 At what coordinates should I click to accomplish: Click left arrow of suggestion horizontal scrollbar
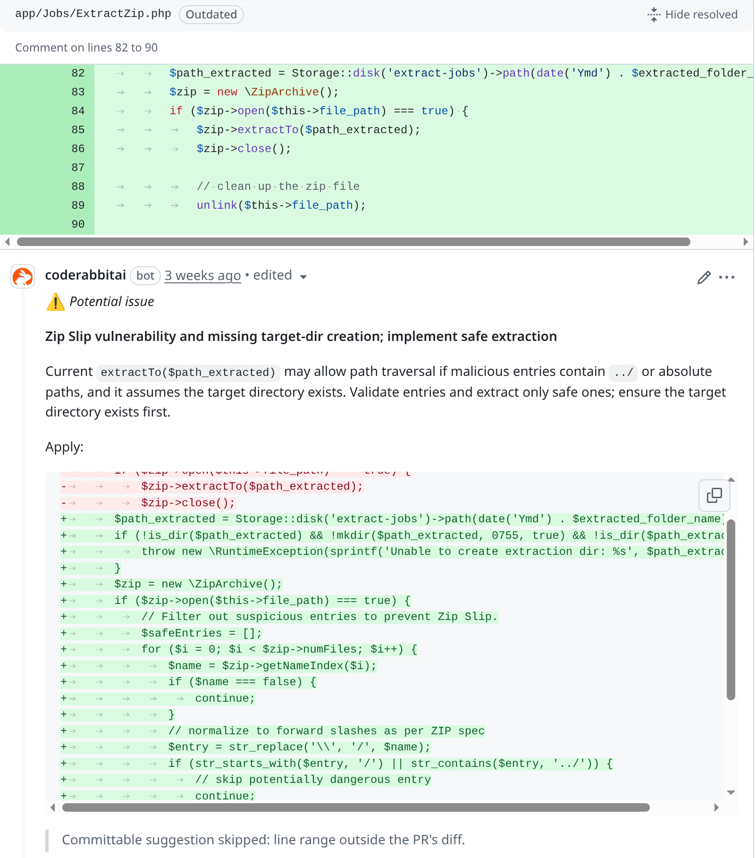coord(53,807)
